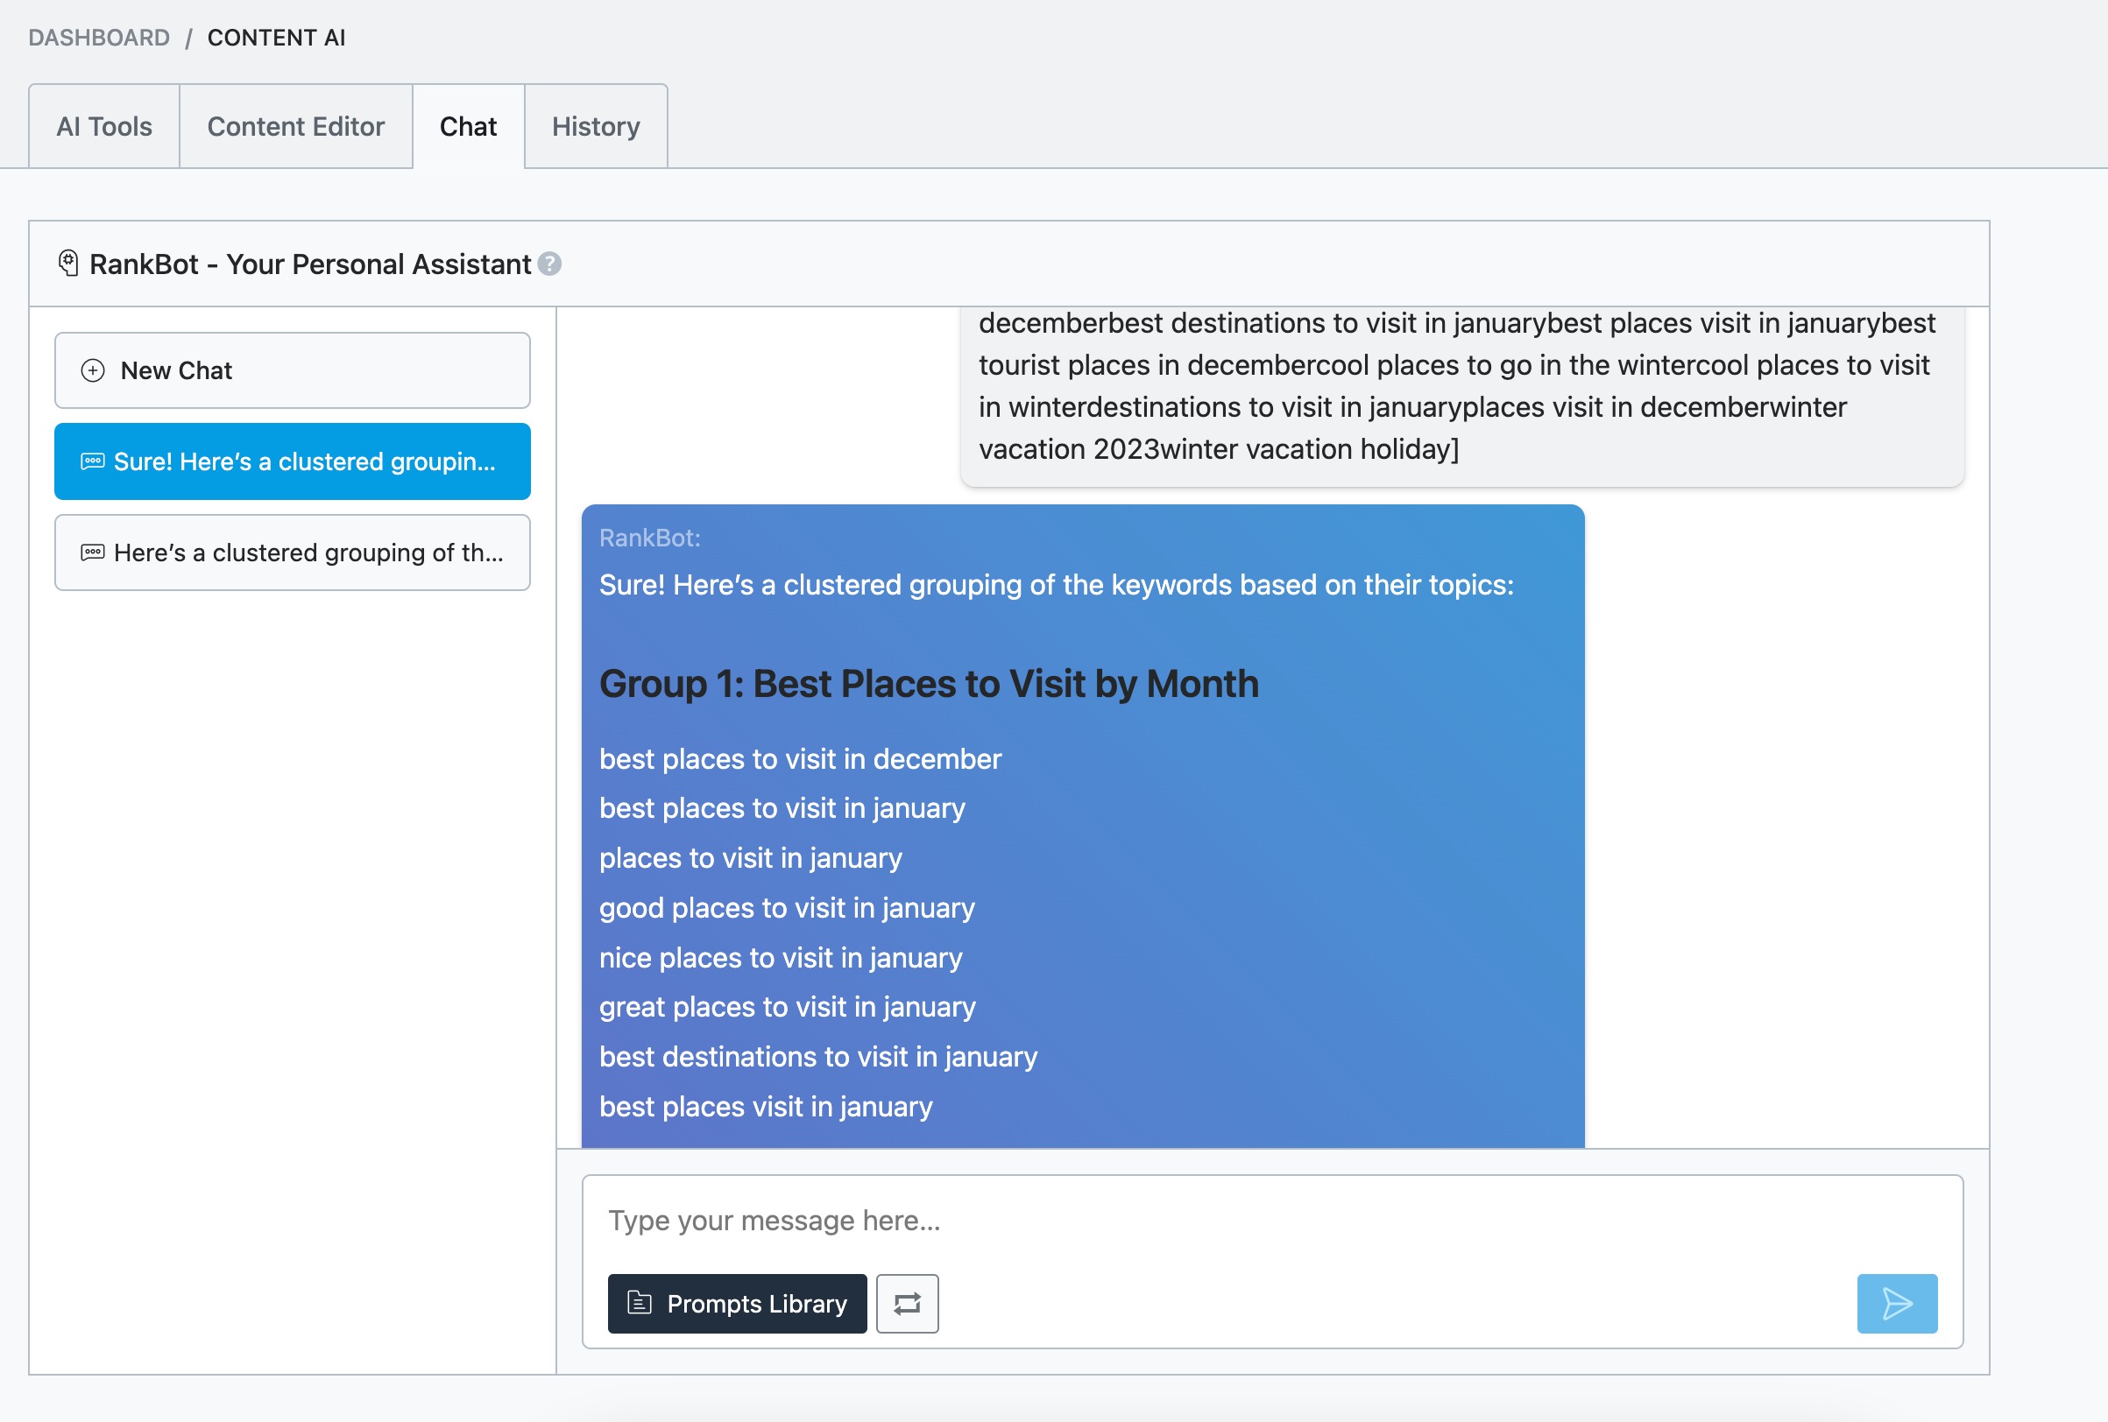Viewport: 2108px width, 1422px height.
Task: Select the second clustered grouping chat
Action: (292, 553)
